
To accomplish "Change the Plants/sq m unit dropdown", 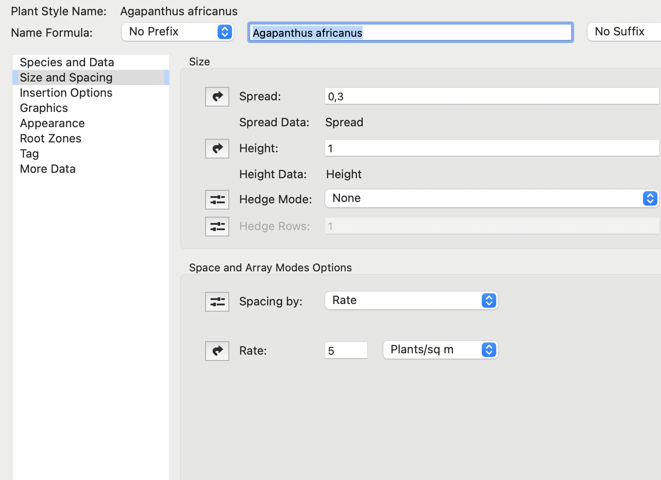I will click(x=440, y=350).
